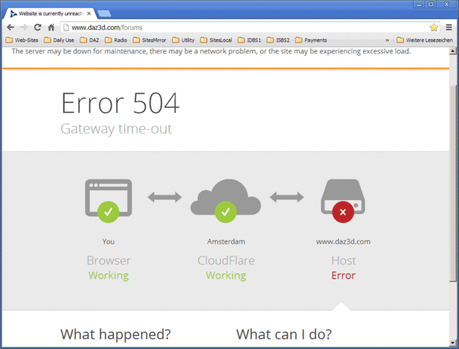Open the DAZ bookmark folder

point(90,40)
